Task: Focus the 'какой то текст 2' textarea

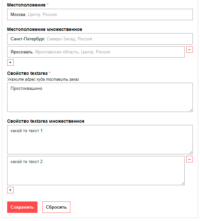Action: (96, 171)
